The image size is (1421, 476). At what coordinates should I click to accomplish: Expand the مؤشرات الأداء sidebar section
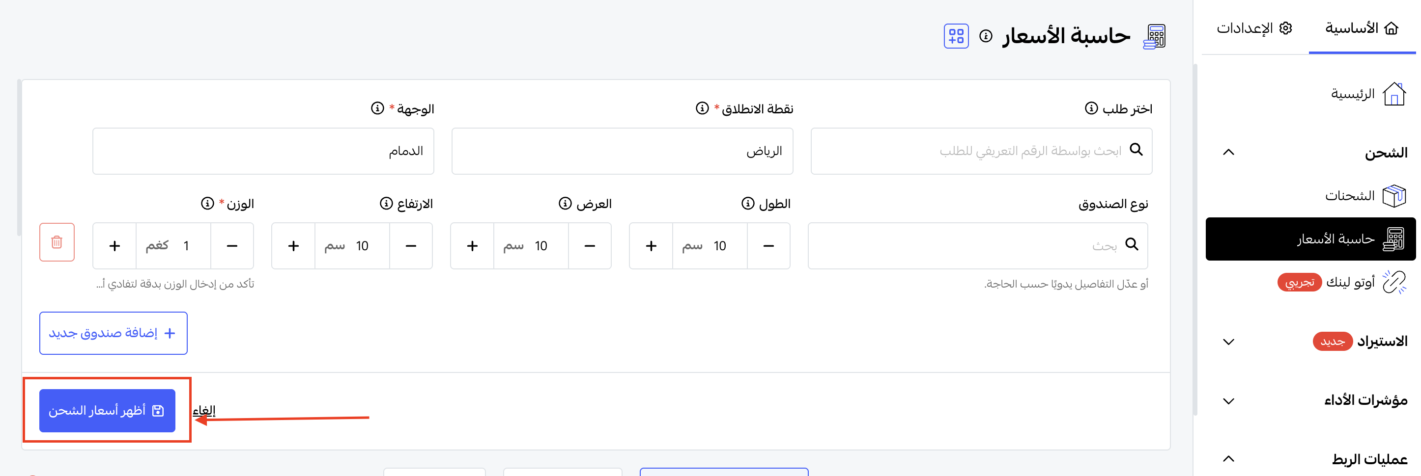pyautogui.click(x=1228, y=401)
